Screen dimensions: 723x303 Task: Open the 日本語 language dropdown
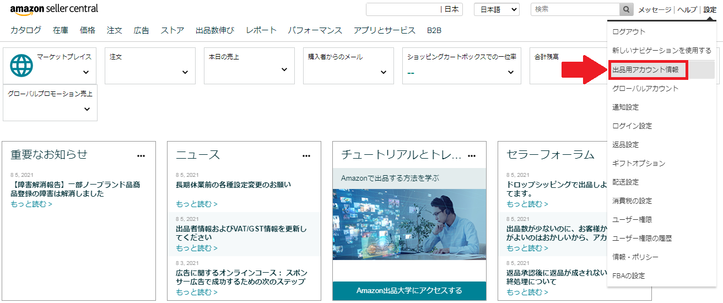pyautogui.click(x=497, y=9)
